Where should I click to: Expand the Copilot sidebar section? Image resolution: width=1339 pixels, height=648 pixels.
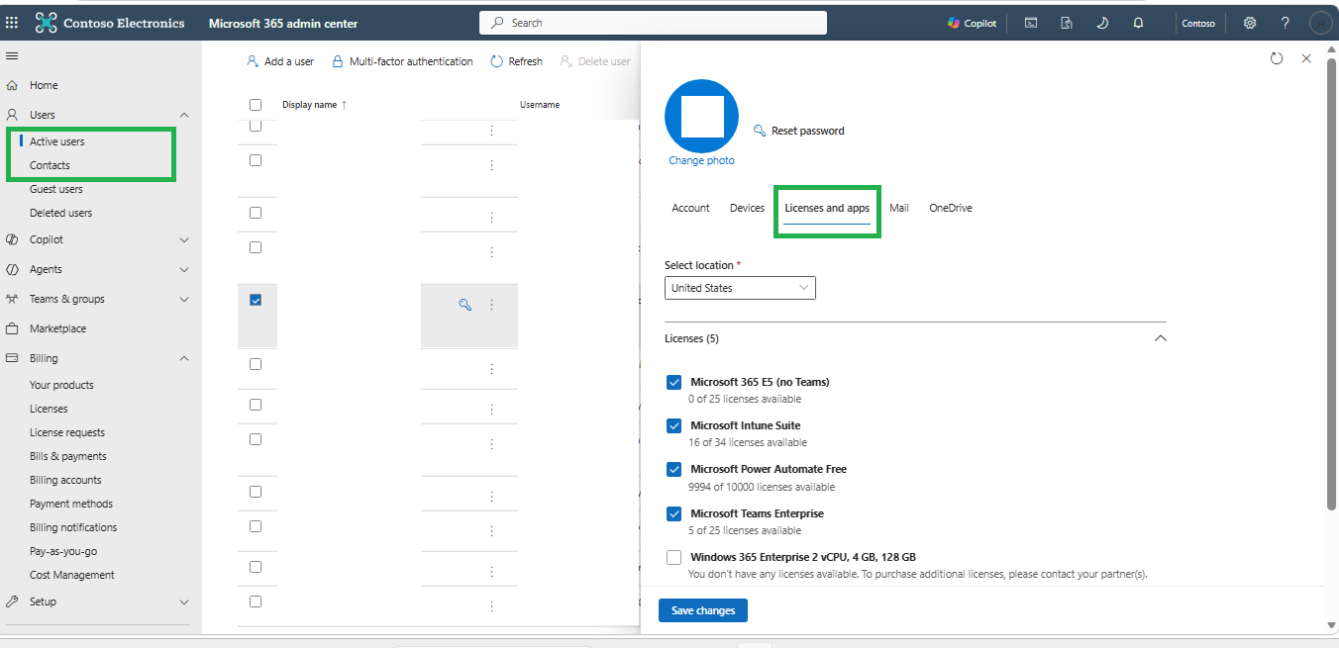(x=184, y=239)
